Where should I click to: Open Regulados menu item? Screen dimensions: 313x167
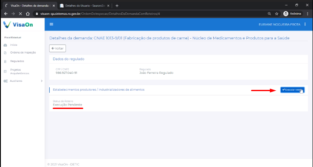click(x=17, y=61)
